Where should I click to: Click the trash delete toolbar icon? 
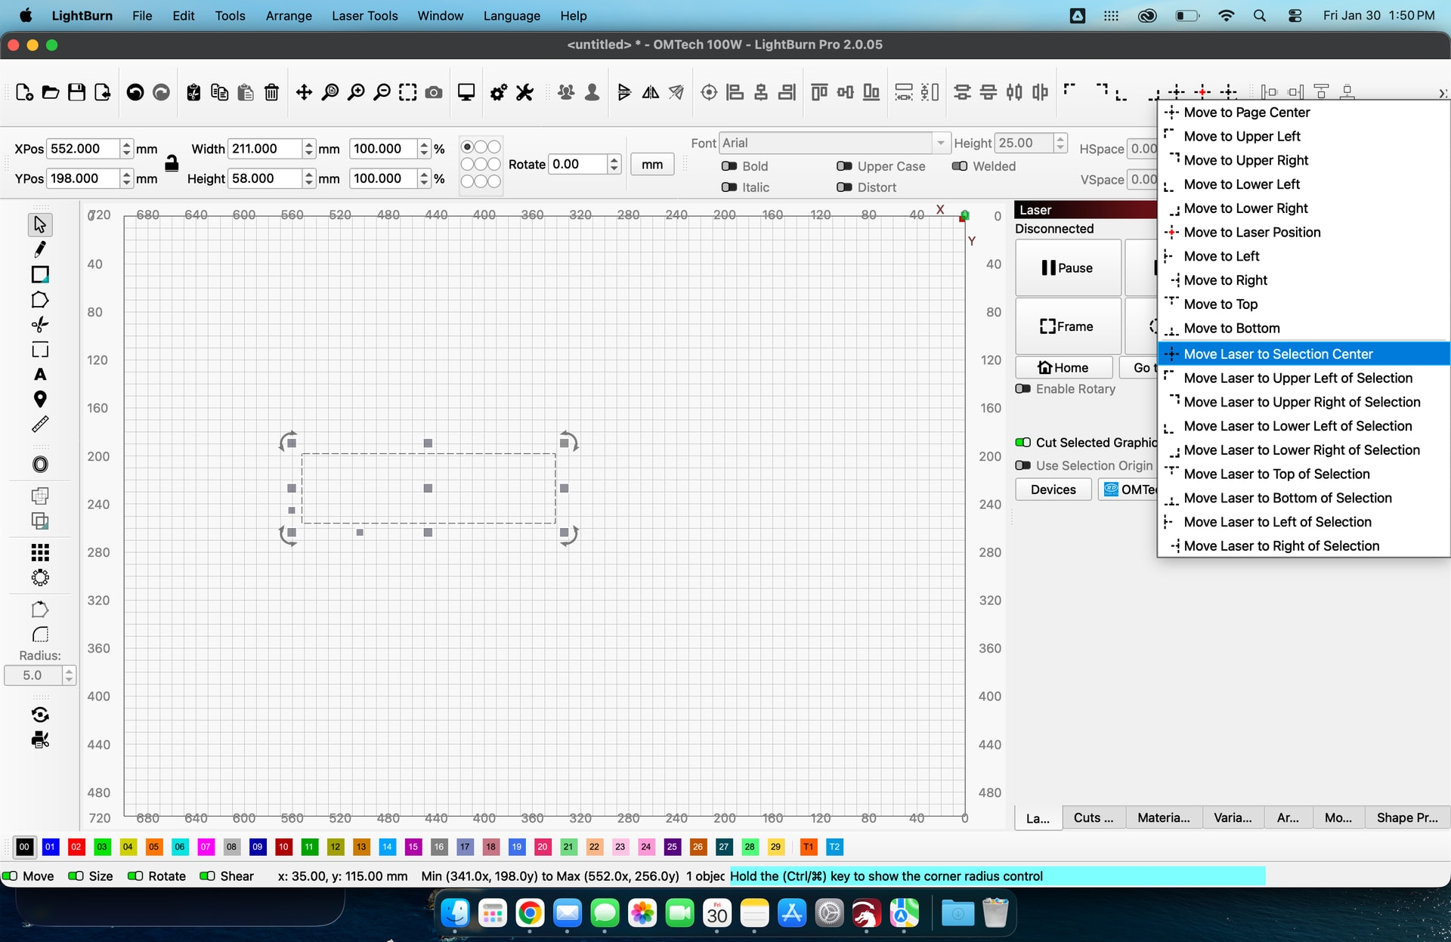[x=271, y=92]
